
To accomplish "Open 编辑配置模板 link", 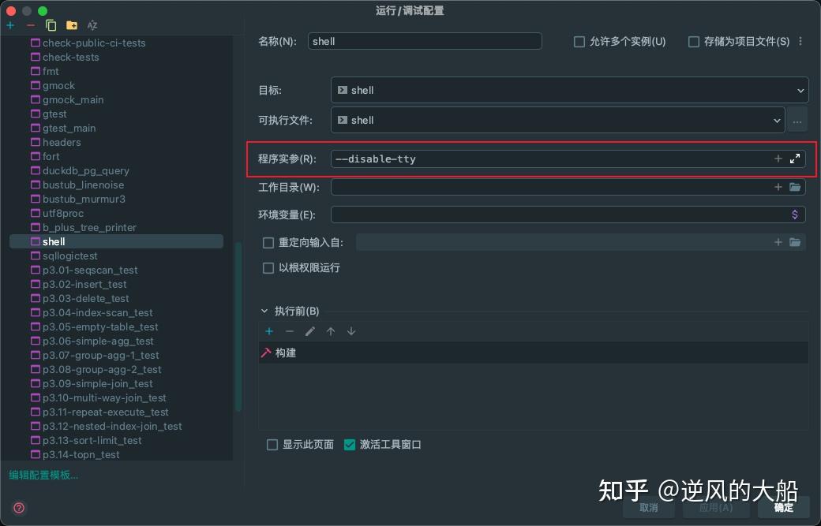I will coord(43,475).
